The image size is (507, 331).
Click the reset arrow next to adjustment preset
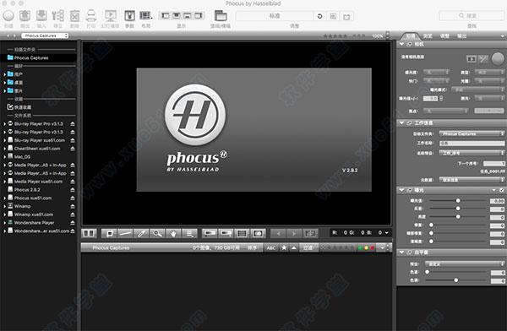coord(319,16)
